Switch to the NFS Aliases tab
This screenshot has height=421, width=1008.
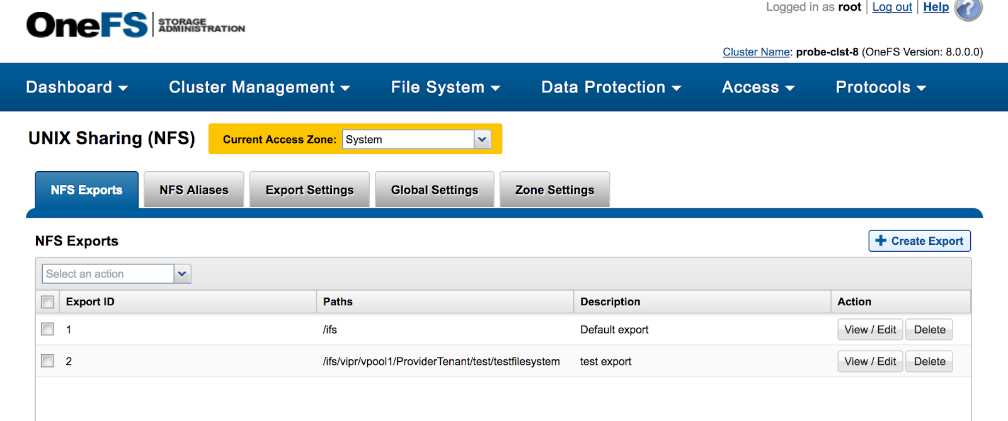tap(194, 190)
